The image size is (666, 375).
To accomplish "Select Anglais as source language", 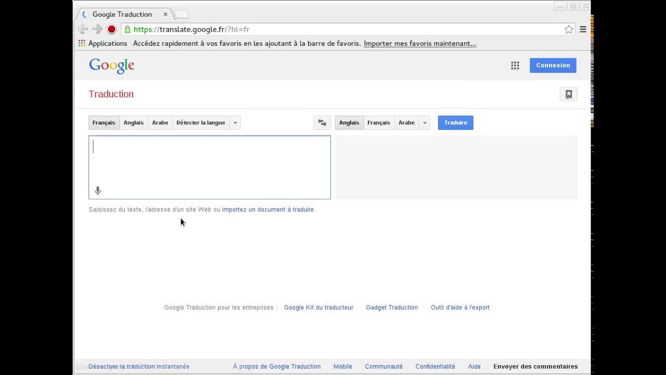I will point(134,122).
